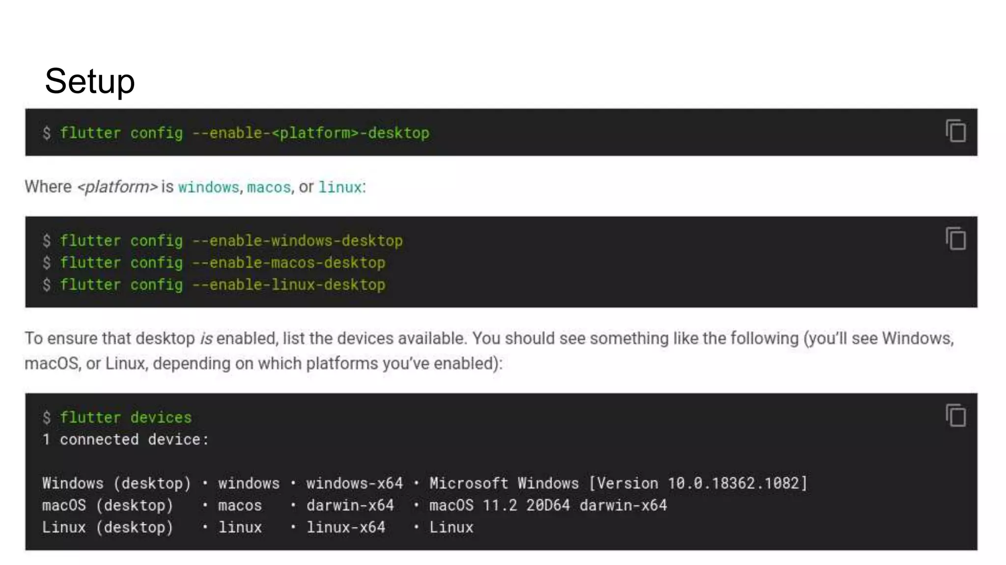Screen dimensions: 1006x565
Task: Click the '--enable-macos-desktop' command line
Action: (214, 263)
